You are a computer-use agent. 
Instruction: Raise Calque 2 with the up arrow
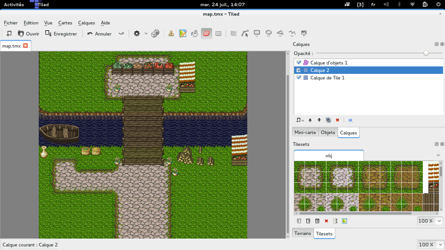pyautogui.click(x=310, y=120)
